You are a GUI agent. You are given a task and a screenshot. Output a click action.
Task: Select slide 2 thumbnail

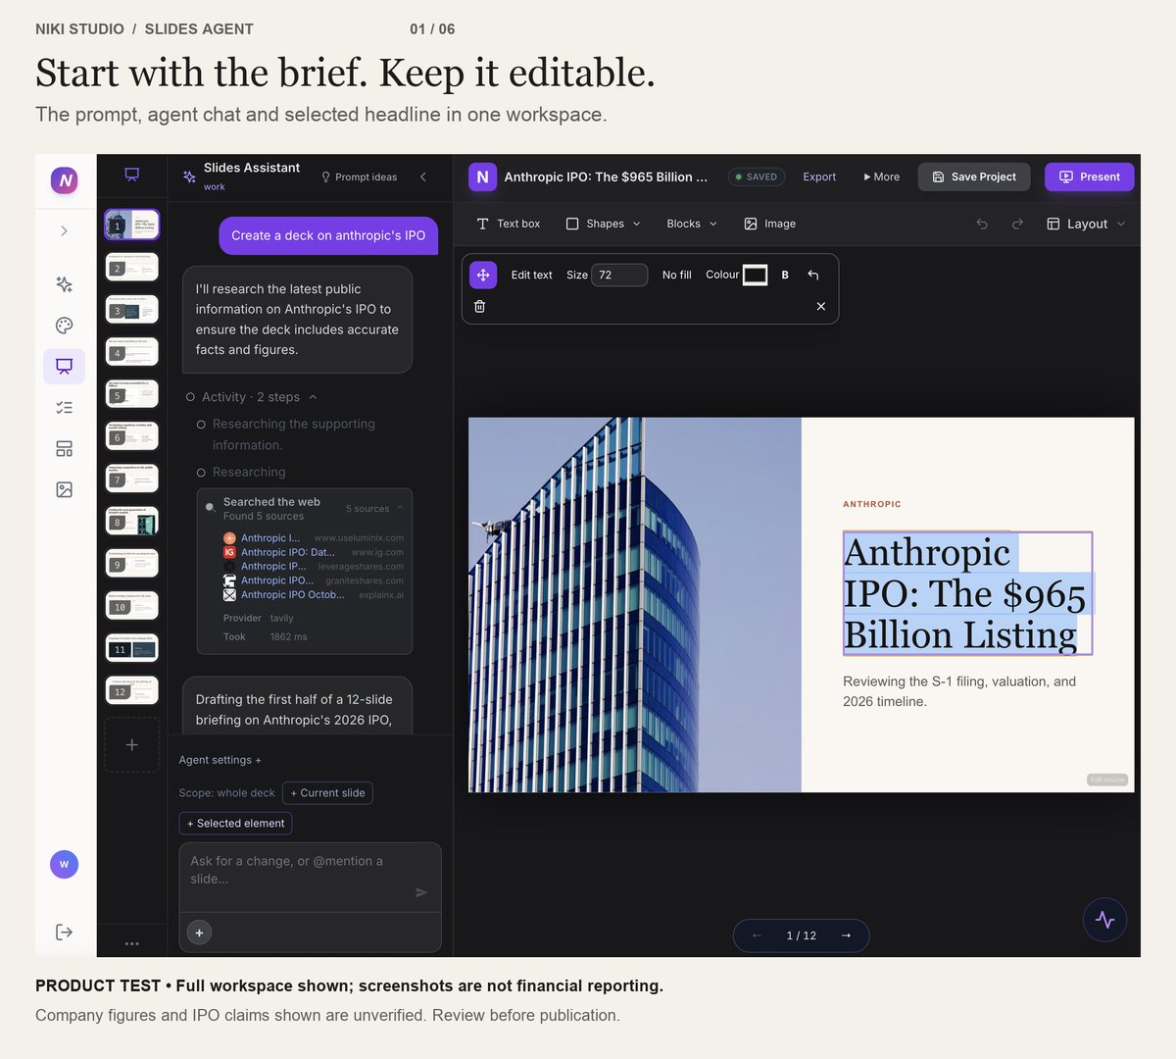tap(132, 267)
